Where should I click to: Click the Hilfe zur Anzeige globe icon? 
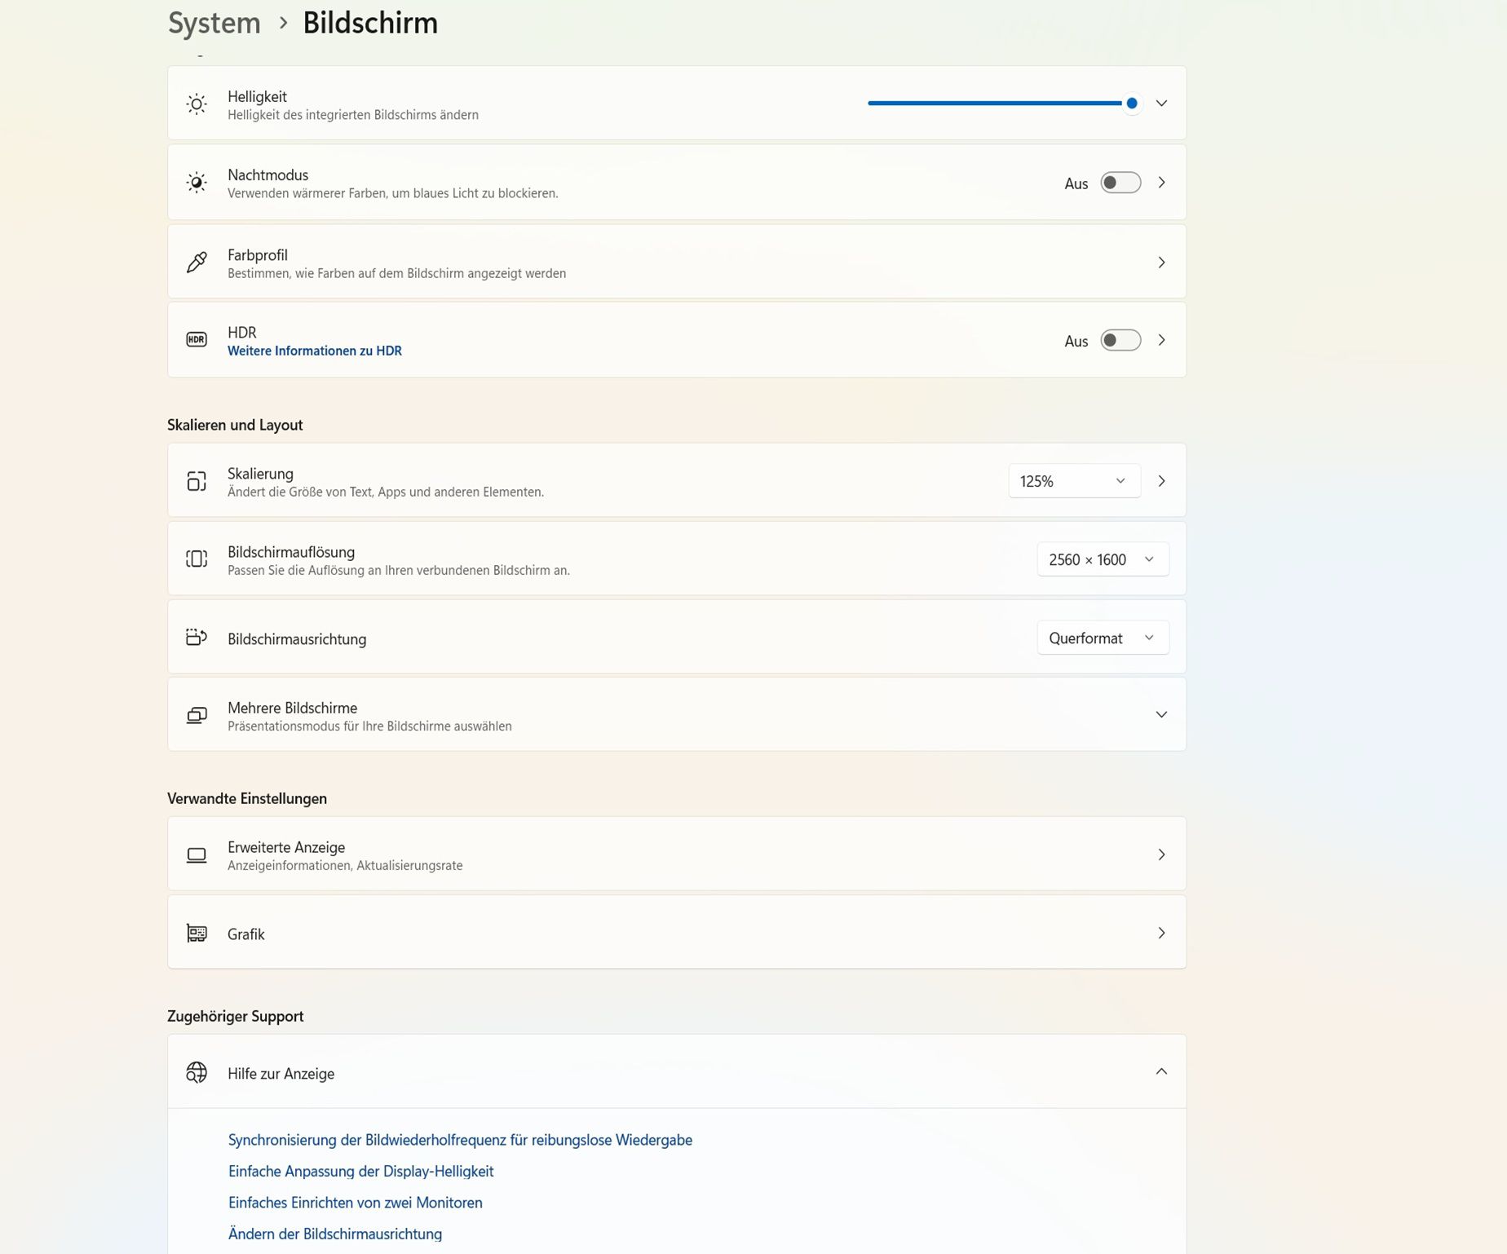click(197, 1072)
